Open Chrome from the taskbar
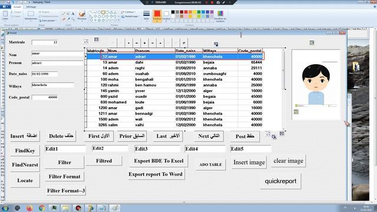The width and height of the screenshot is (377, 212). (x=42, y=208)
